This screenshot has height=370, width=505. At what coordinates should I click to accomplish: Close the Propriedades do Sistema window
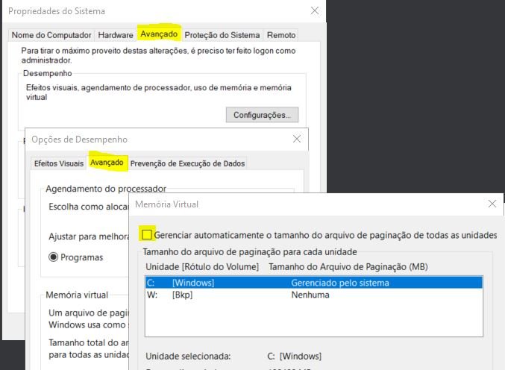315,11
